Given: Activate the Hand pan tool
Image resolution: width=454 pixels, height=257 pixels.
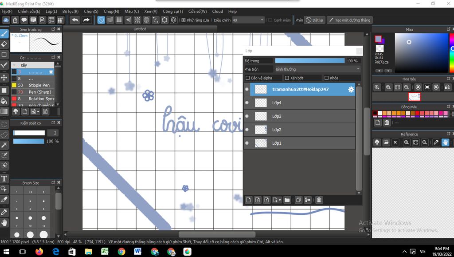Looking at the screenshot, I should click(x=4, y=222).
